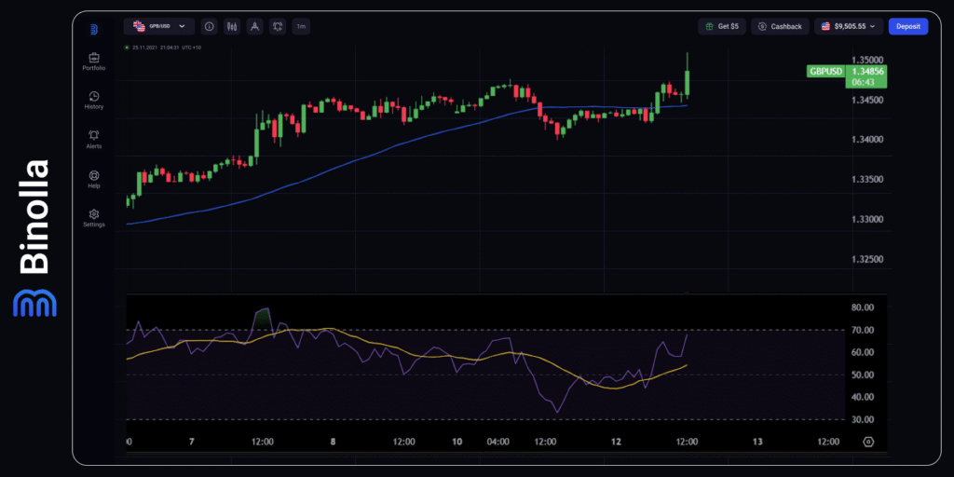Viewport: 954px width, 477px height.
Task: Click the 70.00 RSI level label
Action: tap(863, 330)
